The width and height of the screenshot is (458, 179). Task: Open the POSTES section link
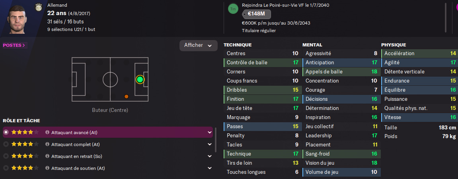click(x=15, y=46)
